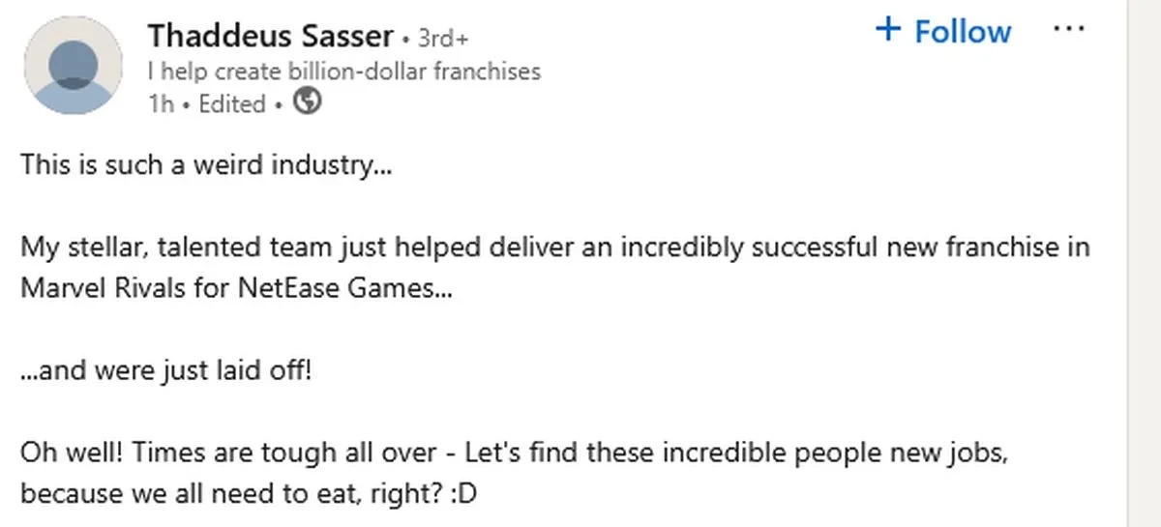
Task: Click the globe public visibility icon
Action: coord(307,102)
